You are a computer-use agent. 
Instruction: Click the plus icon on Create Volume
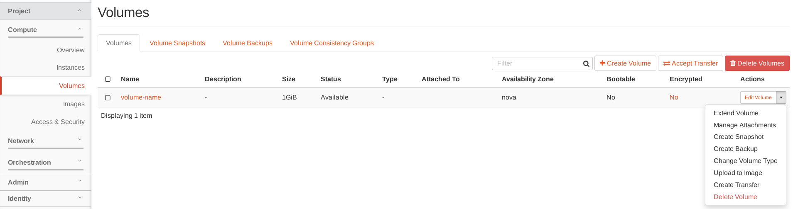pyautogui.click(x=602, y=63)
